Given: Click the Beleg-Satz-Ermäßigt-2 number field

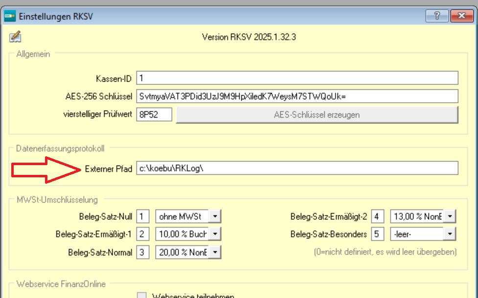Looking at the screenshot, I should coord(377,216).
